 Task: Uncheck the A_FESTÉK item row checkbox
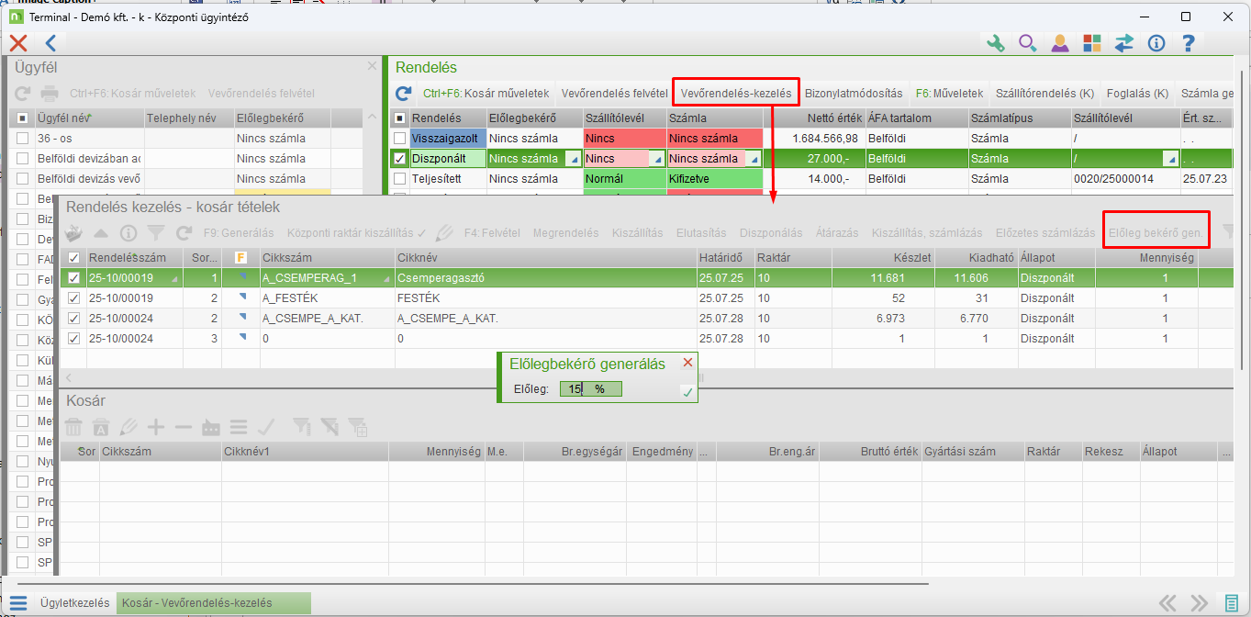pos(74,298)
